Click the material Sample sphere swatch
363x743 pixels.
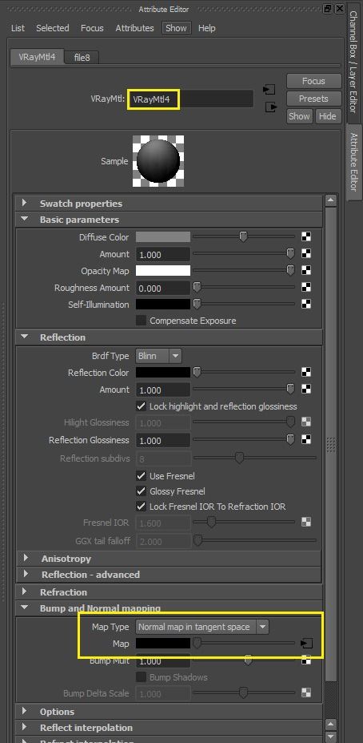(x=158, y=161)
